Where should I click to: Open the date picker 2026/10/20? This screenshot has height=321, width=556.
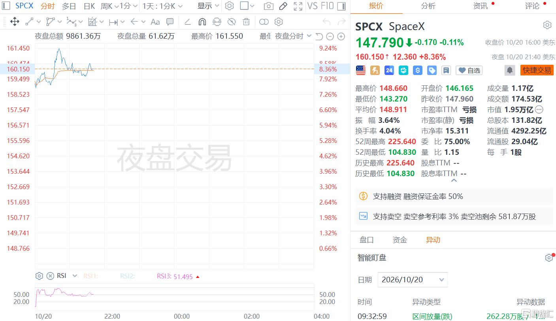tap(413, 280)
